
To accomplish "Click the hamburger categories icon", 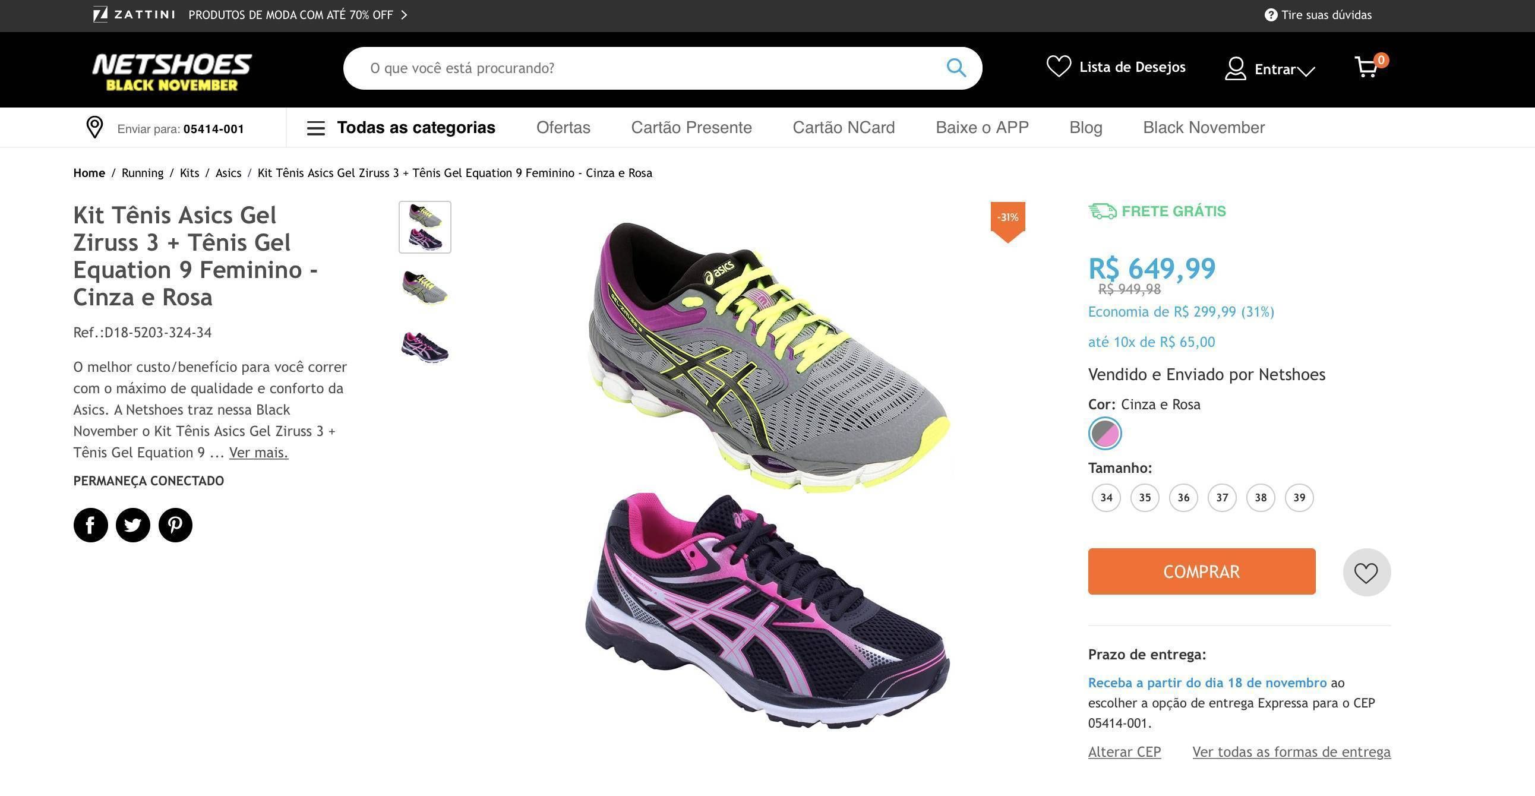I will pos(316,128).
